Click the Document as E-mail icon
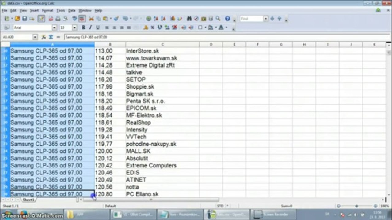This screenshot has height=220, width=392. click(x=32, y=19)
